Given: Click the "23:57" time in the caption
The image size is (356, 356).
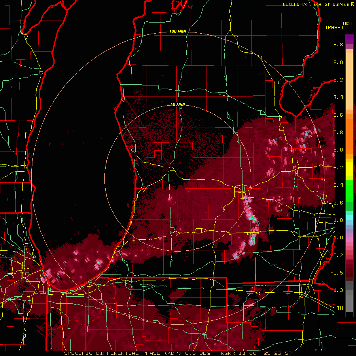Looking at the screenshot, I should coord(283,353).
